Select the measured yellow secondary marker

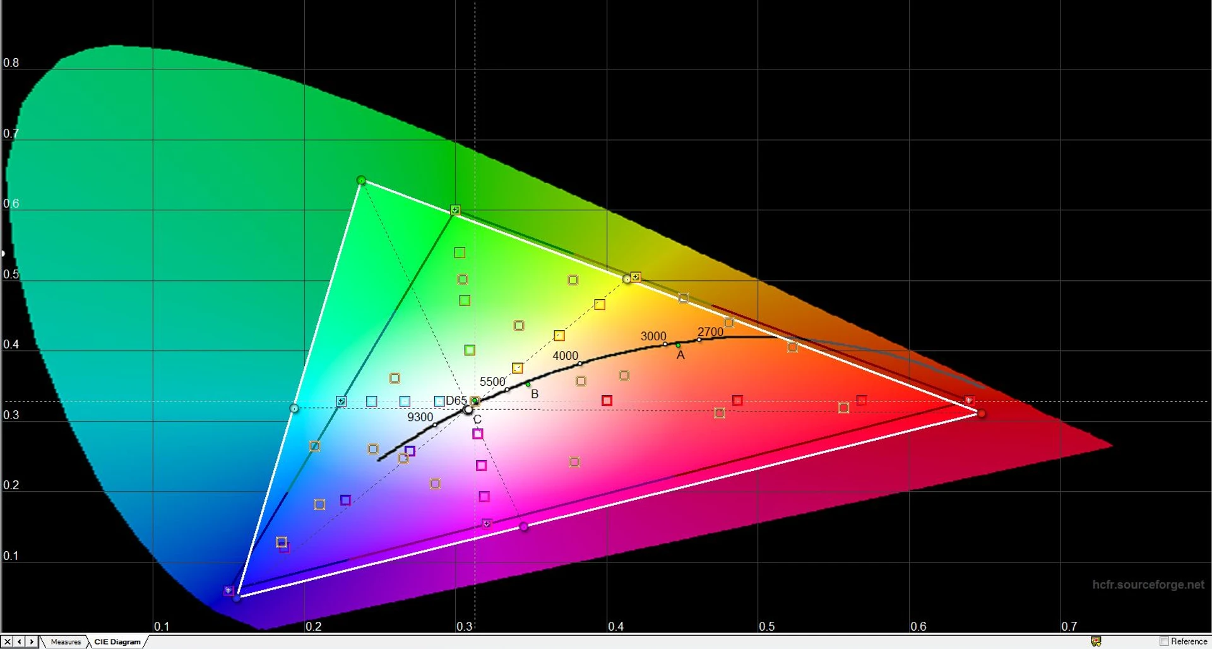coord(636,277)
